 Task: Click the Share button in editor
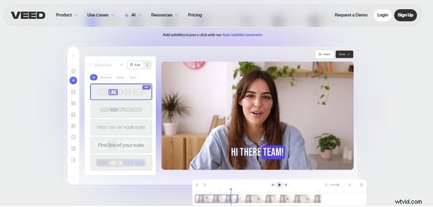pos(324,54)
